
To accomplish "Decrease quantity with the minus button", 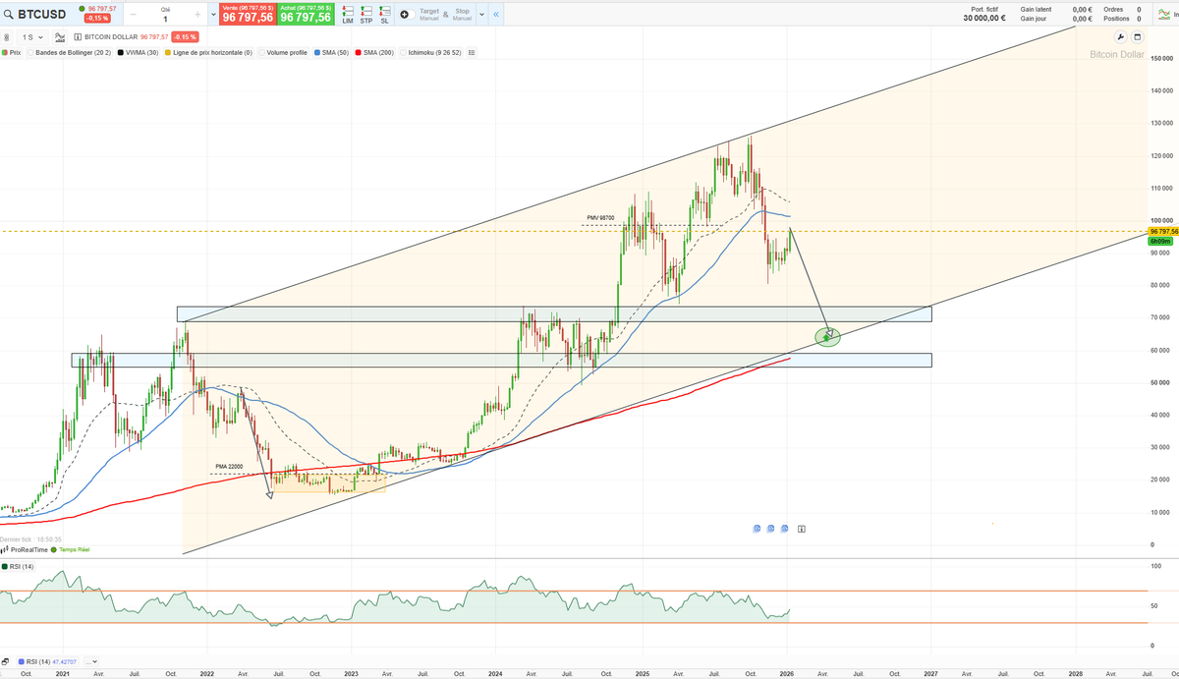I will pos(132,15).
